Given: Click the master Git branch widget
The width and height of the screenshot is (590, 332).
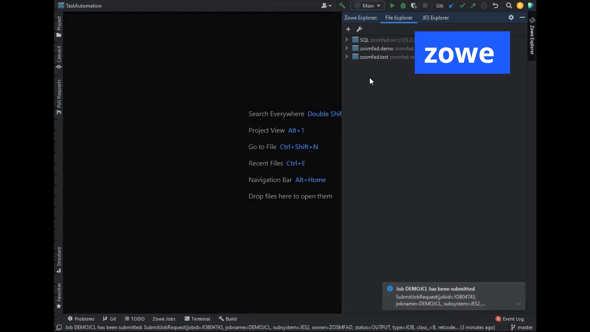Looking at the screenshot, I should (522, 327).
